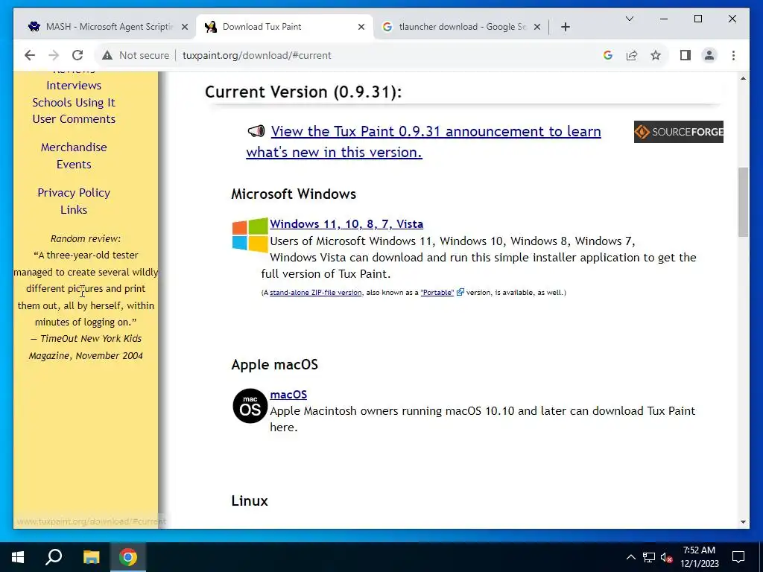Screen dimensions: 763x572
Task: Open the "Portable" link
Action: (x=437, y=292)
